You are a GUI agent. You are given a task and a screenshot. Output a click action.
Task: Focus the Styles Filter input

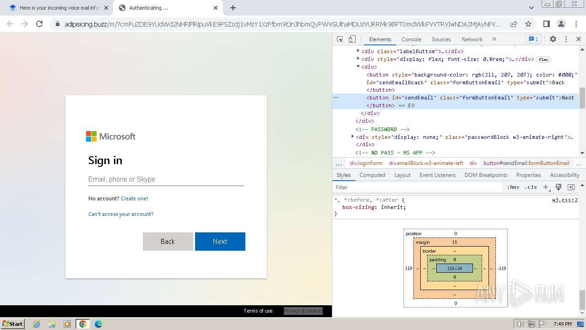click(x=418, y=187)
